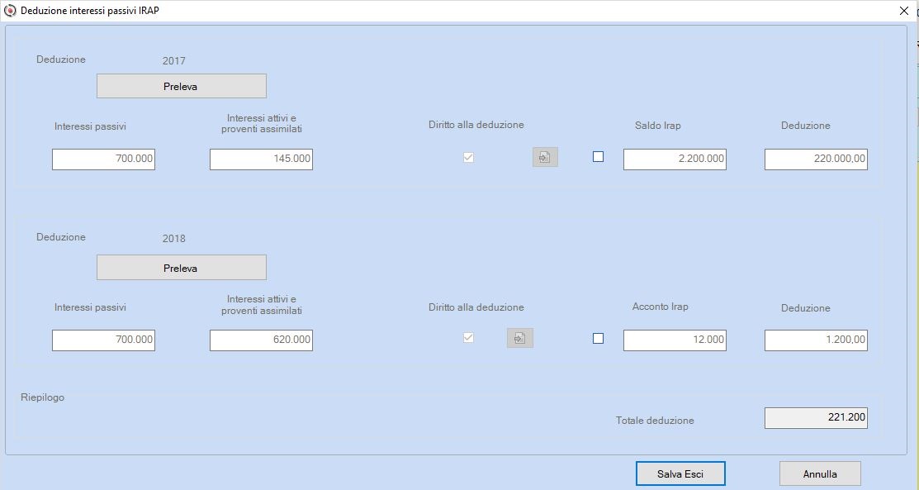The image size is (919, 490).
Task: Click the Saldo Irap label
Action: (x=657, y=126)
